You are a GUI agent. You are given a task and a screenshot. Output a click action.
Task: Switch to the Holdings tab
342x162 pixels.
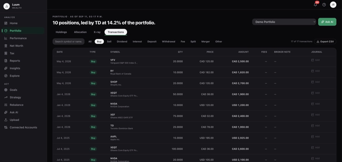tap(61, 32)
